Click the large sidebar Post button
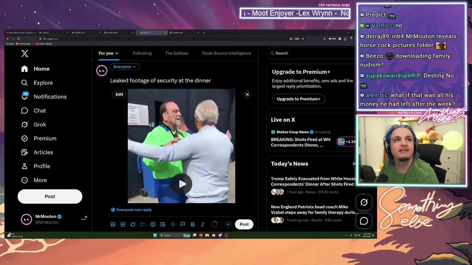The image size is (472, 265). (50, 197)
